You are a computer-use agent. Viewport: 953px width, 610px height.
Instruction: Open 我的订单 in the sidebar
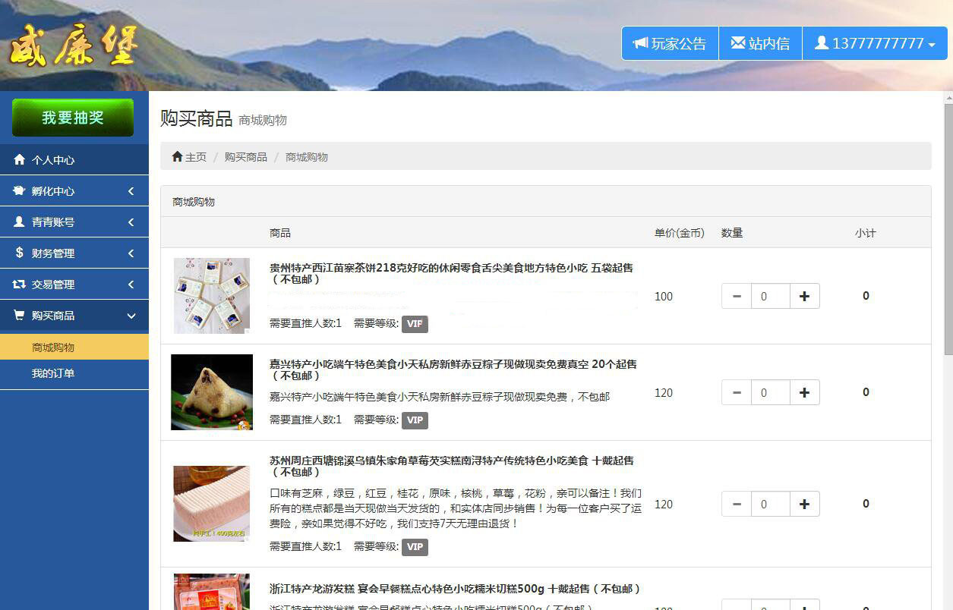(x=53, y=373)
